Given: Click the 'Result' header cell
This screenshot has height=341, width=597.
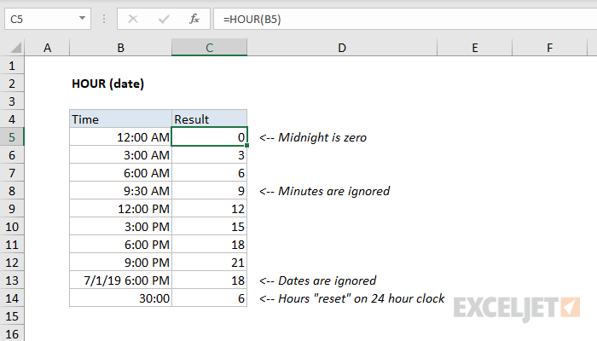Looking at the screenshot, I should [x=210, y=119].
